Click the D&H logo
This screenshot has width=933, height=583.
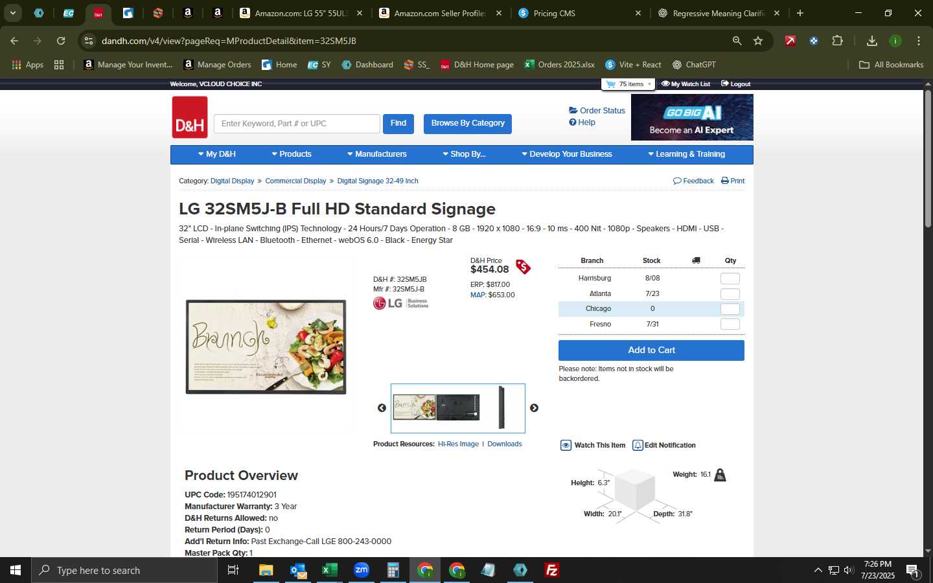[x=190, y=117]
